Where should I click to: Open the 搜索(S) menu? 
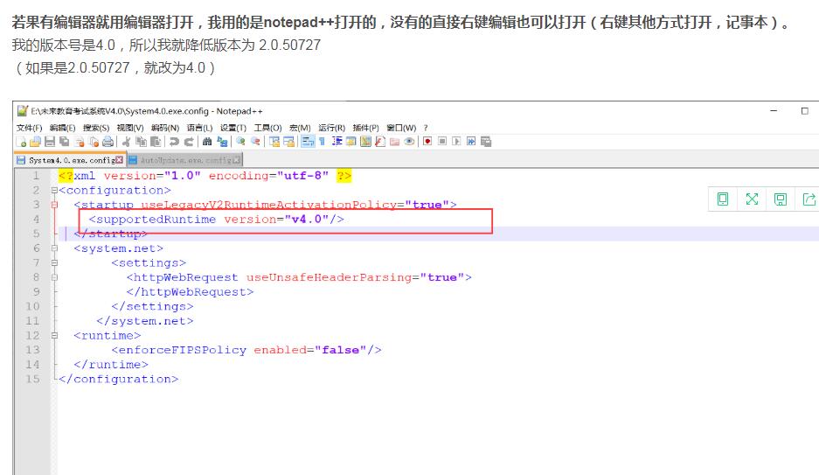96,128
